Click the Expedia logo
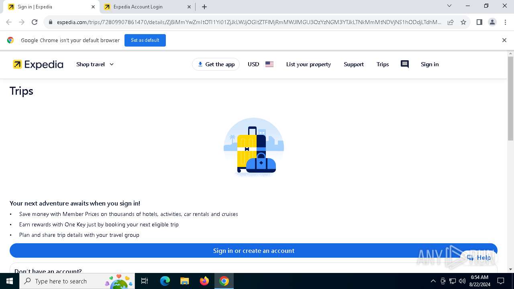The width and height of the screenshot is (514, 289). (38, 64)
